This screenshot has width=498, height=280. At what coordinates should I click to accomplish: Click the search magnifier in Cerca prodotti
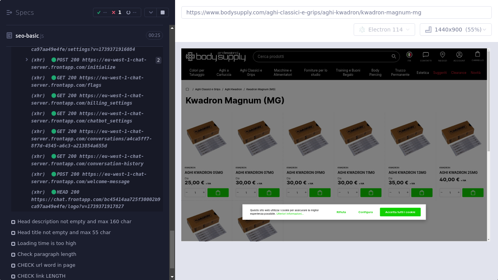(393, 57)
